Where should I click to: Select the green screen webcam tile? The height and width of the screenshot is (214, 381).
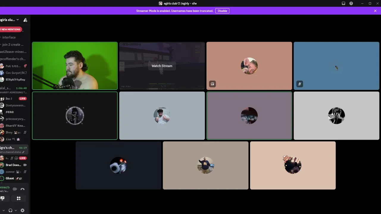click(x=75, y=66)
